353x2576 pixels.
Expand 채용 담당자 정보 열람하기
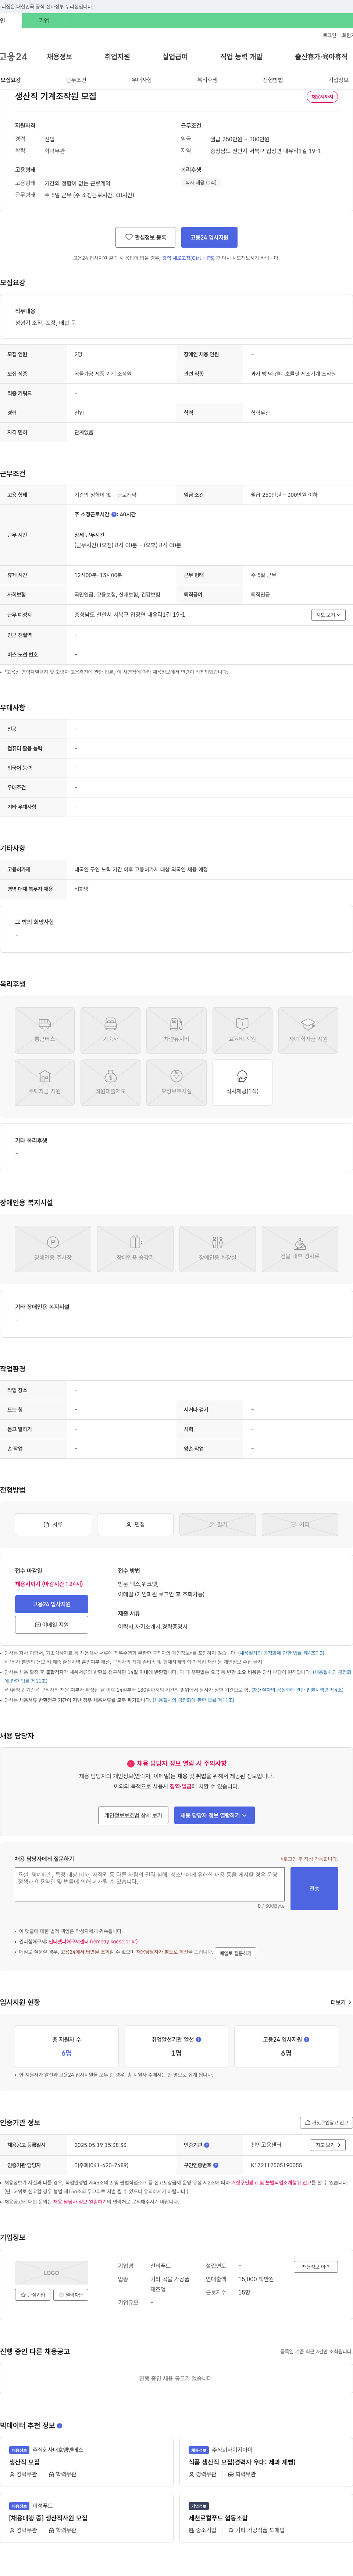(214, 1815)
